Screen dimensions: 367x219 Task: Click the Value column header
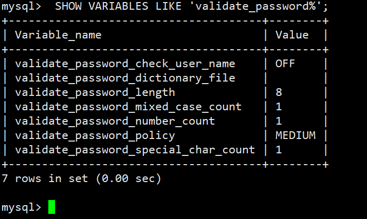tap(292, 35)
